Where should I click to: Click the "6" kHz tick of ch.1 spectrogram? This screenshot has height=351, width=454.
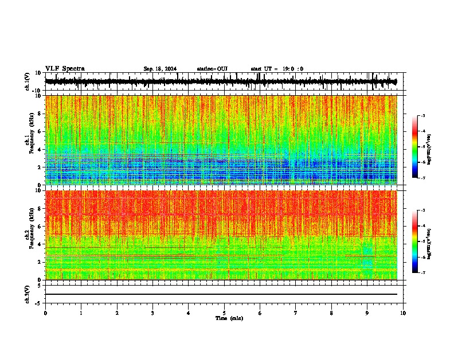40,132
